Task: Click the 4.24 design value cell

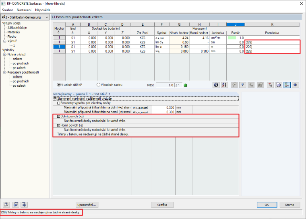Action: [x=179, y=38]
